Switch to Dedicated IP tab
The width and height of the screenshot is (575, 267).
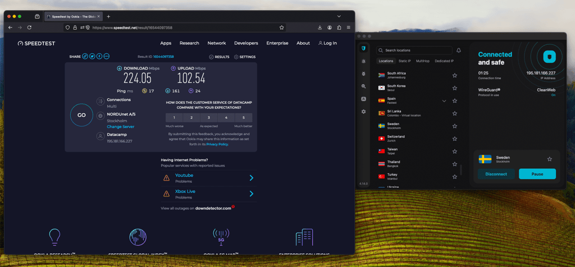444,61
